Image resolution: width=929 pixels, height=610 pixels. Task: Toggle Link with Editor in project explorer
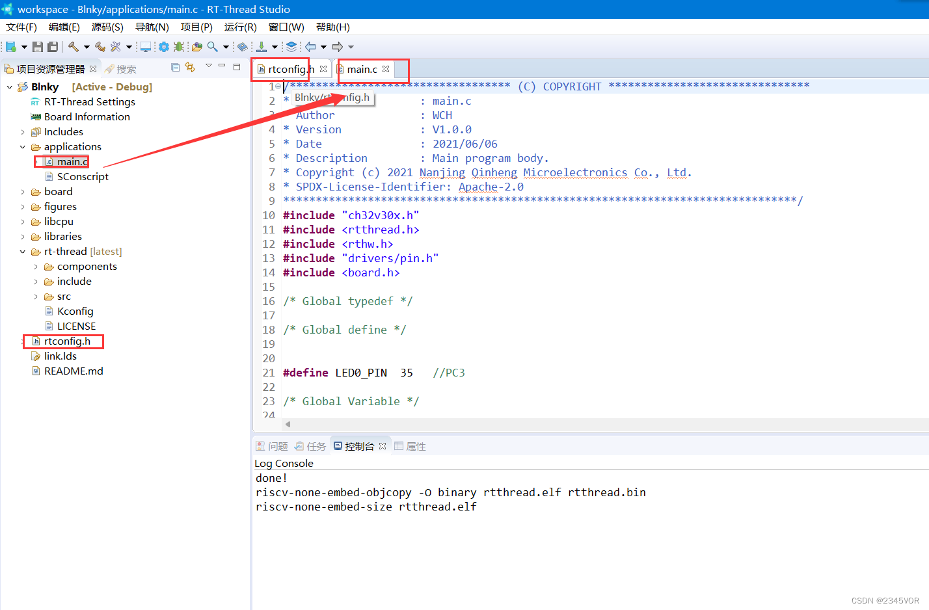tap(189, 67)
